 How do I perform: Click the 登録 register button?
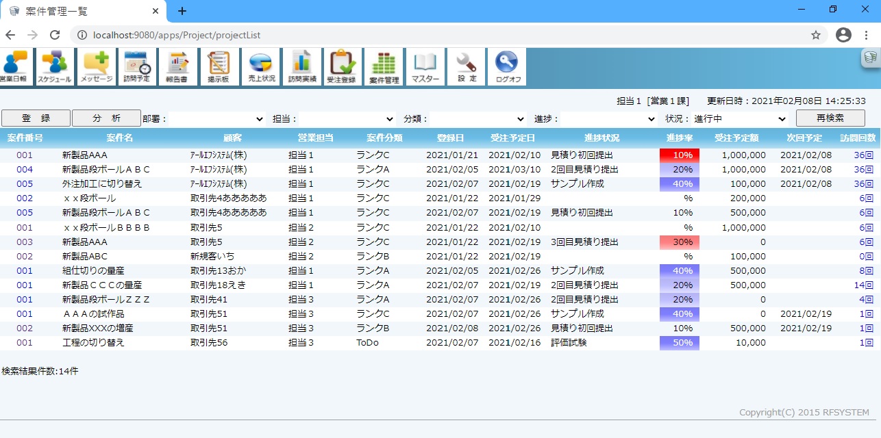[x=36, y=118]
